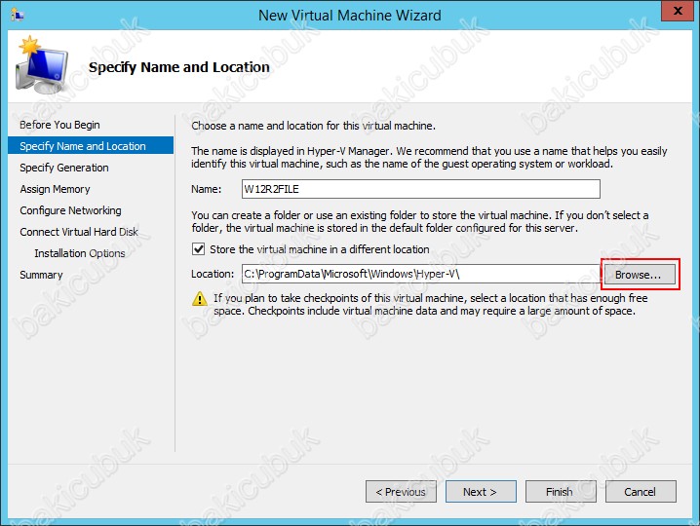Choose Installation Options sub-step
The image size is (700, 526).
(79, 253)
